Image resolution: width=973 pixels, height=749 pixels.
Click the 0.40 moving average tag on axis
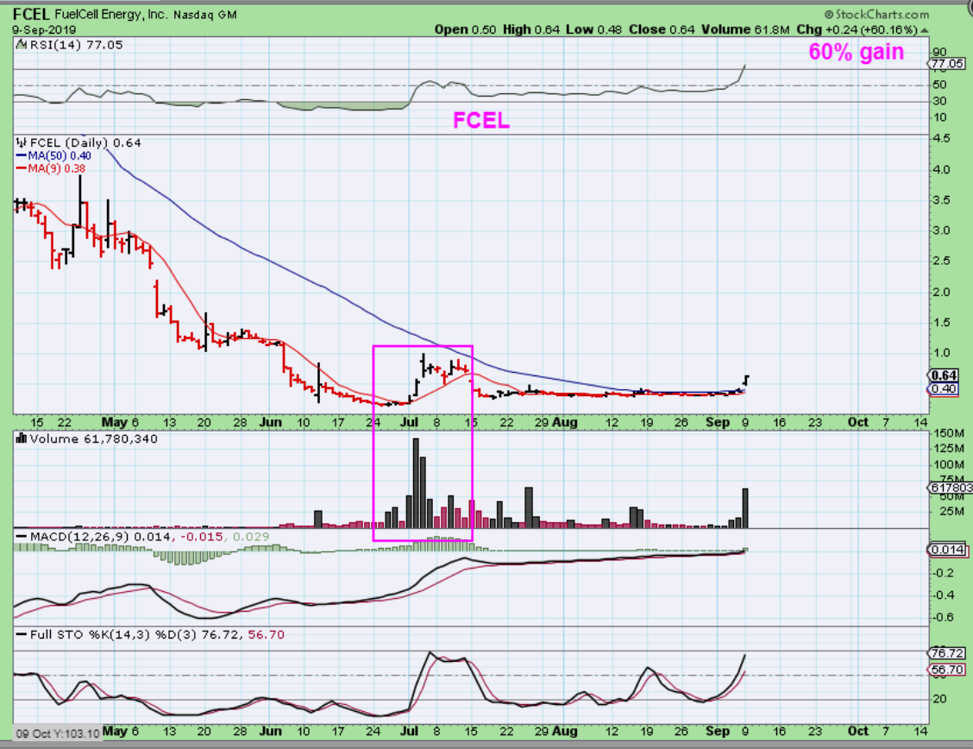coord(943,389)
